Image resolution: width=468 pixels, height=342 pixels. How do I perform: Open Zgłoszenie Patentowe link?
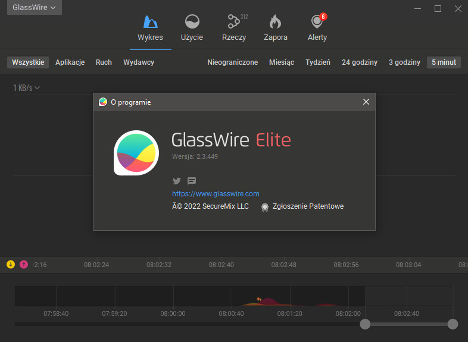pos(308,206)
